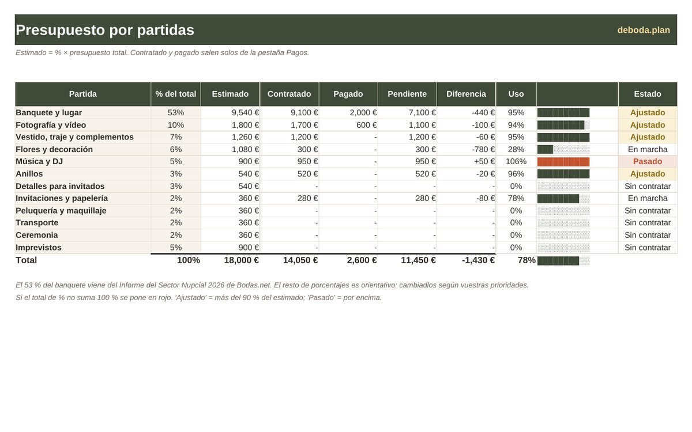
Task: Select the 'Música y DJ' cell
Action: [x=83, y=161]
